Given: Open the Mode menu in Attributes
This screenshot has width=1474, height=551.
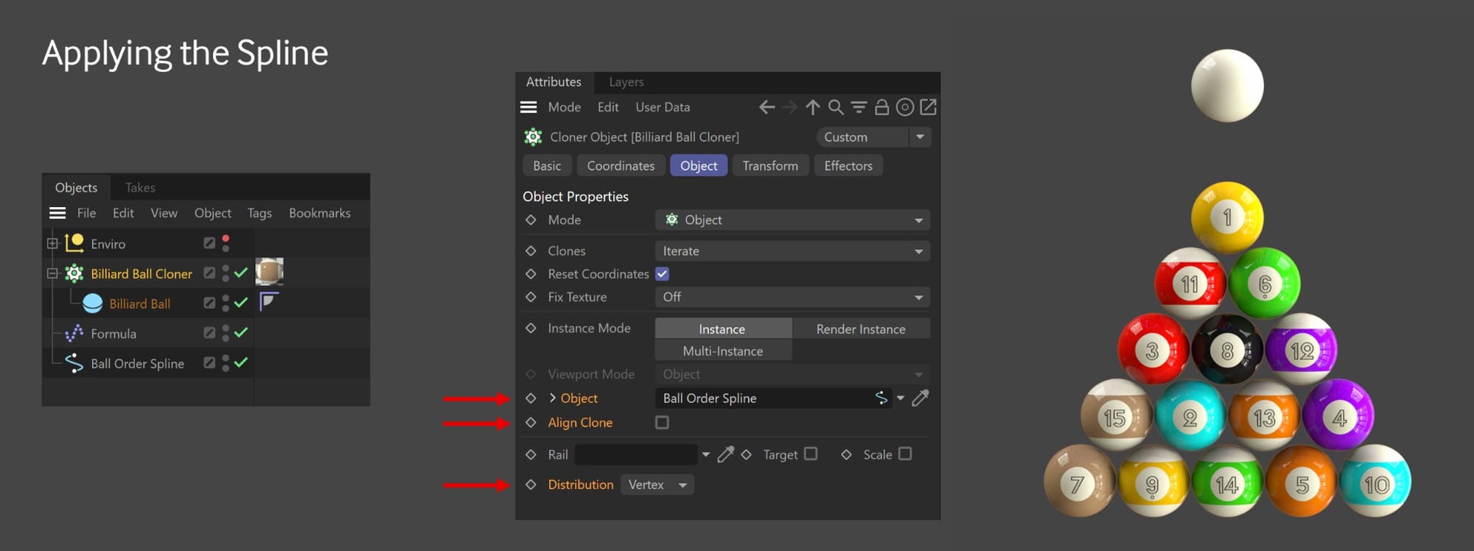Looking at the screenshot, I should (x=565, y=108).
